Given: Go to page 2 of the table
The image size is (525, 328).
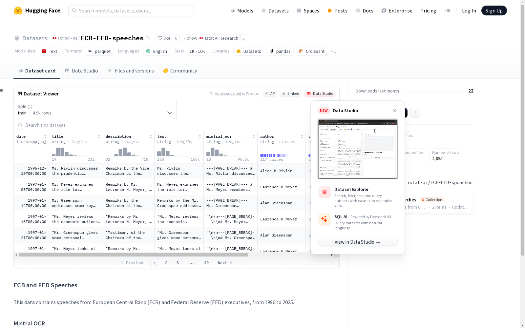Looking at the screenshot, I should pyautogui.click(x=166, y=263).
